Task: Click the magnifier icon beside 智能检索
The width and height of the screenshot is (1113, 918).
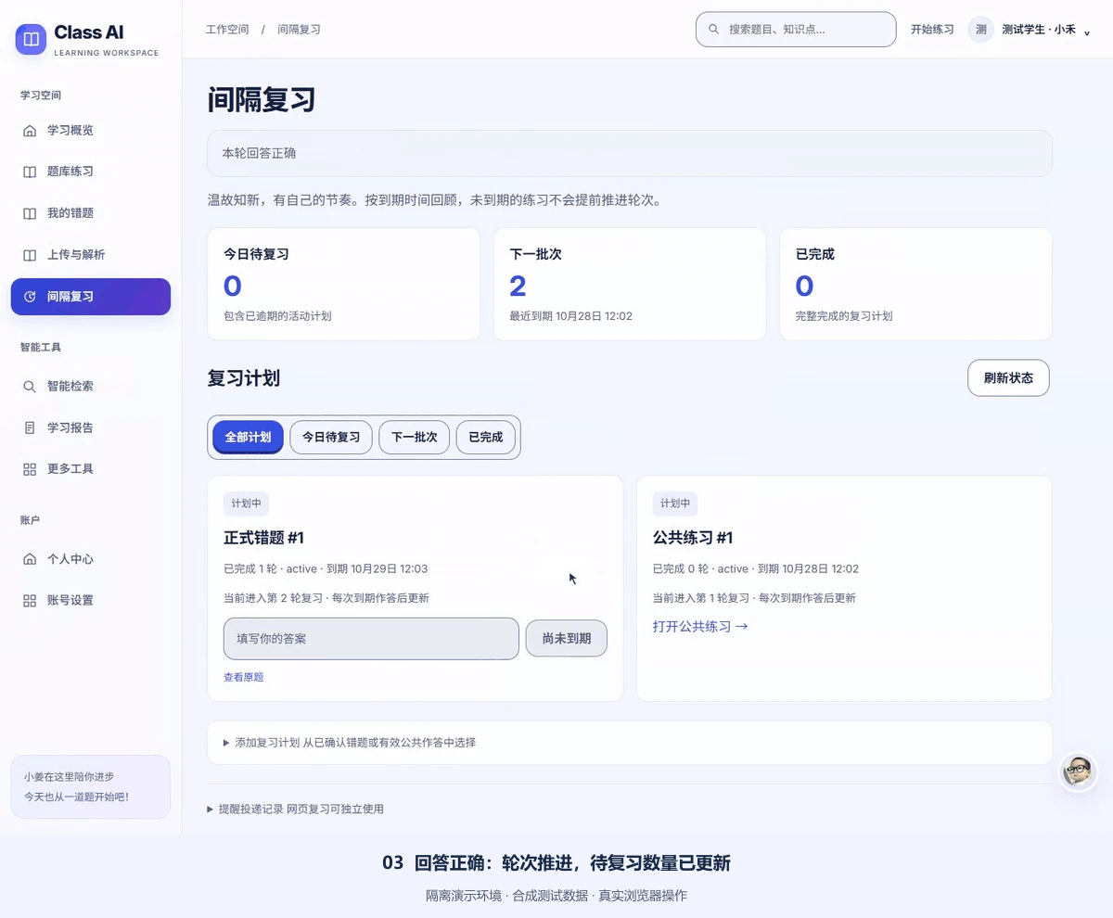Action: [30, 387]
